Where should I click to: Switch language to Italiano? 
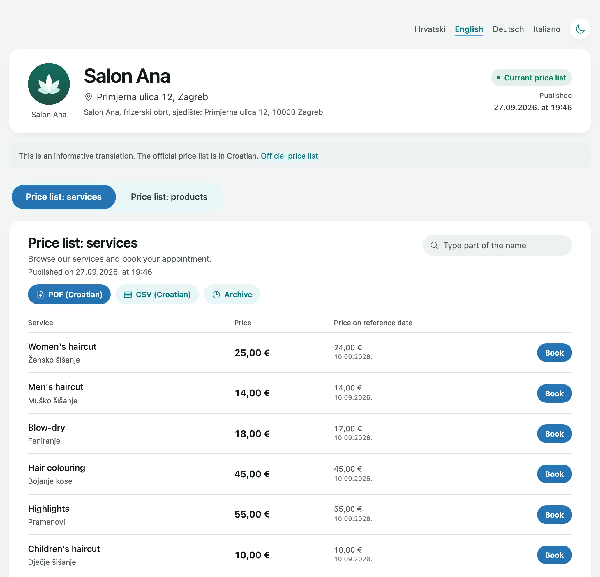pyautogui.click(x=546, y=29)
